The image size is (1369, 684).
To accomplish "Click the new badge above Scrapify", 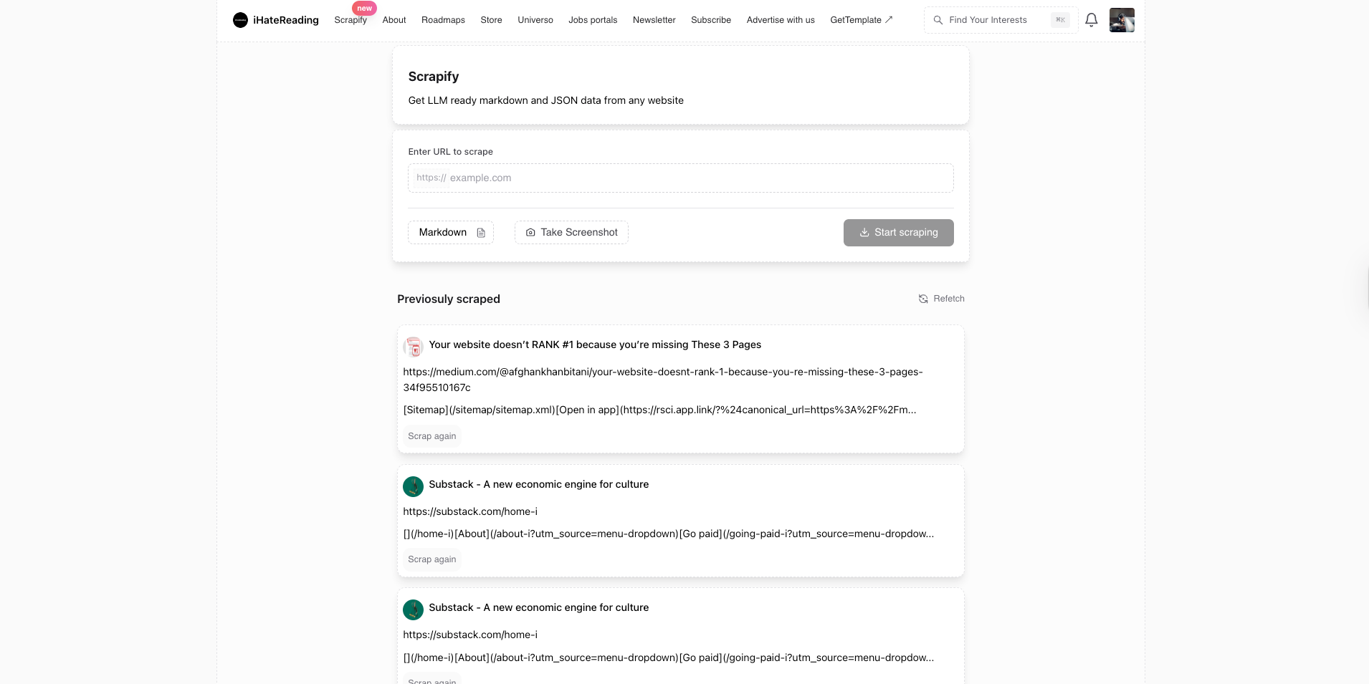I will [x=364, y=8].
